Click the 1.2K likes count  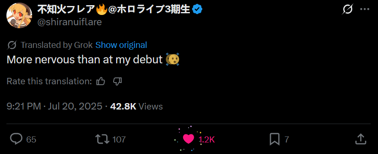pyautogui.click(x=207, y=139)
